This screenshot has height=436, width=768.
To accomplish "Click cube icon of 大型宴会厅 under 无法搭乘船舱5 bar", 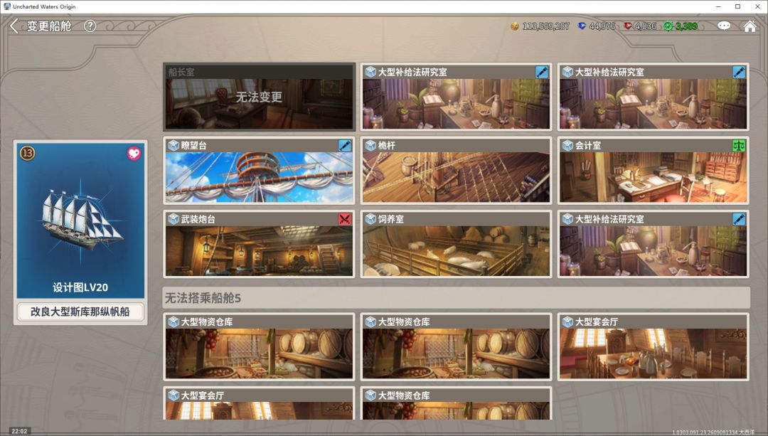I will [x=567, y=322].
